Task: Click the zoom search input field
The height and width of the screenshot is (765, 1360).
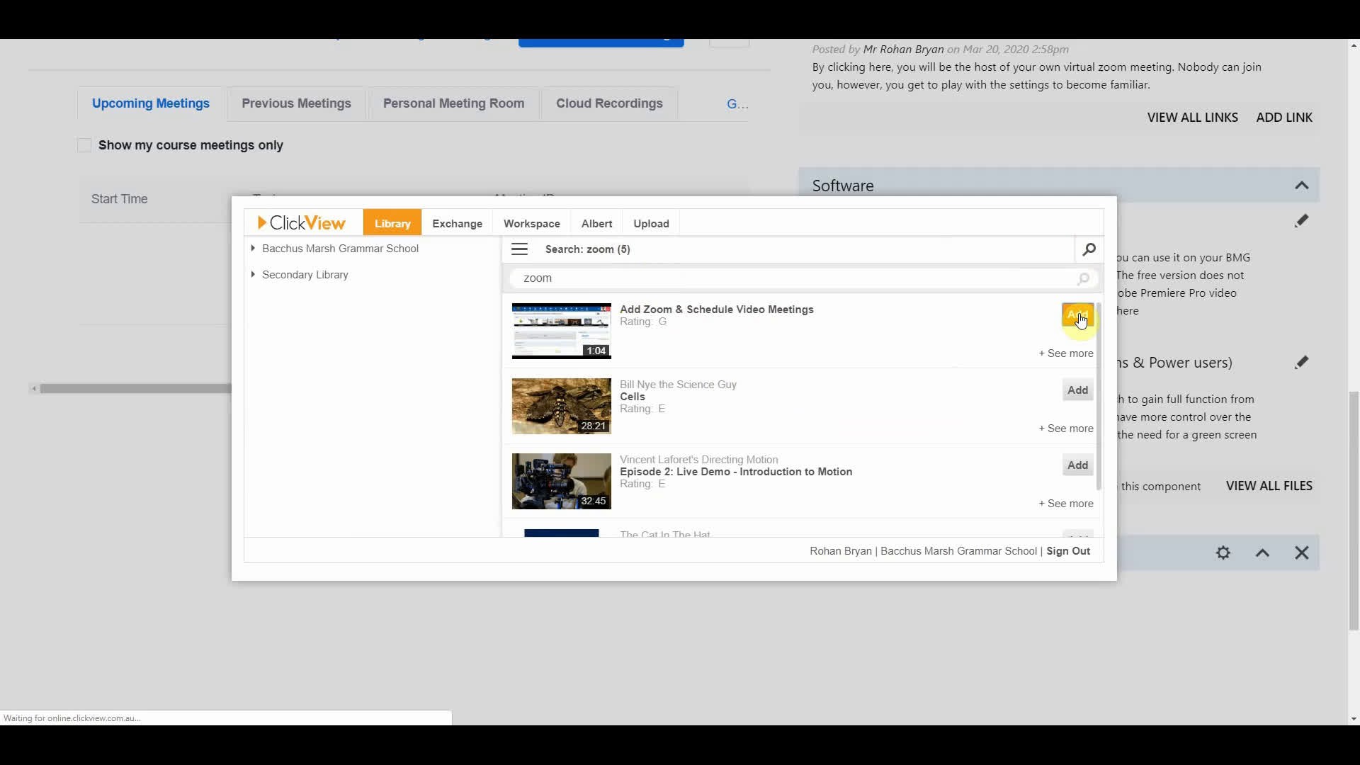Action: (x=803, y=278)
